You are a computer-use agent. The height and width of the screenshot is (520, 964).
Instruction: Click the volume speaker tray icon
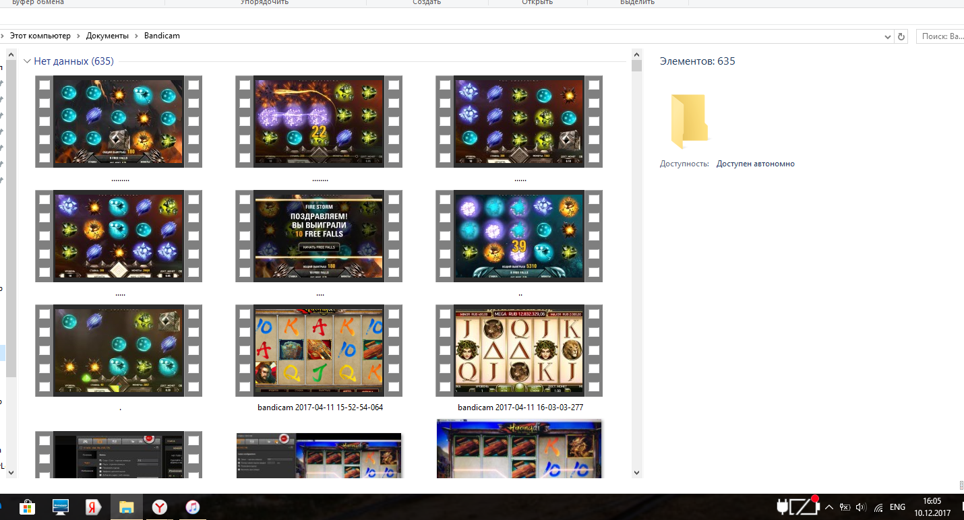[x=860, y=507]
